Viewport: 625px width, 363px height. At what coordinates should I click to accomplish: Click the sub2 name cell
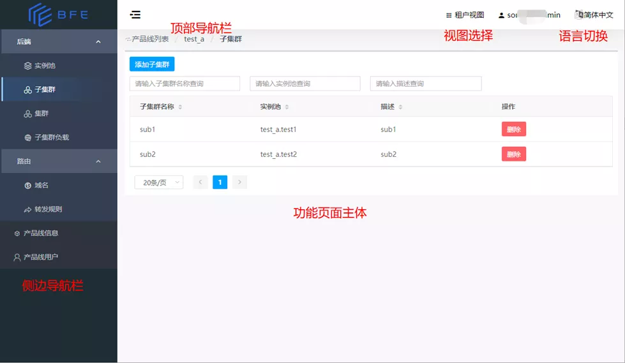(x=147, y=154)
